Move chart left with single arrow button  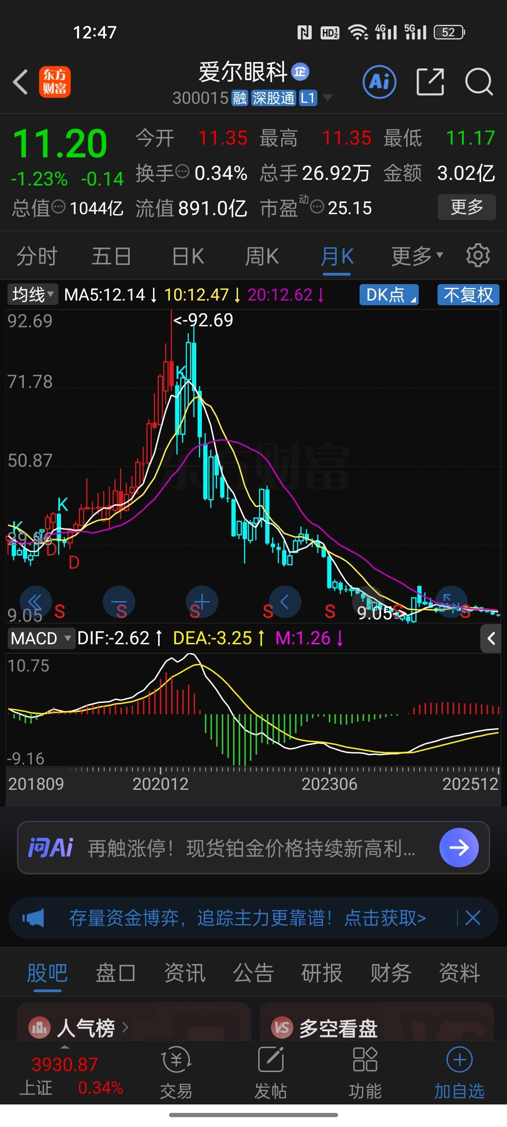point(284,602)
